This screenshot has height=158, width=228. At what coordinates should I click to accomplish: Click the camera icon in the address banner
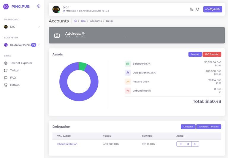[57, 36]
